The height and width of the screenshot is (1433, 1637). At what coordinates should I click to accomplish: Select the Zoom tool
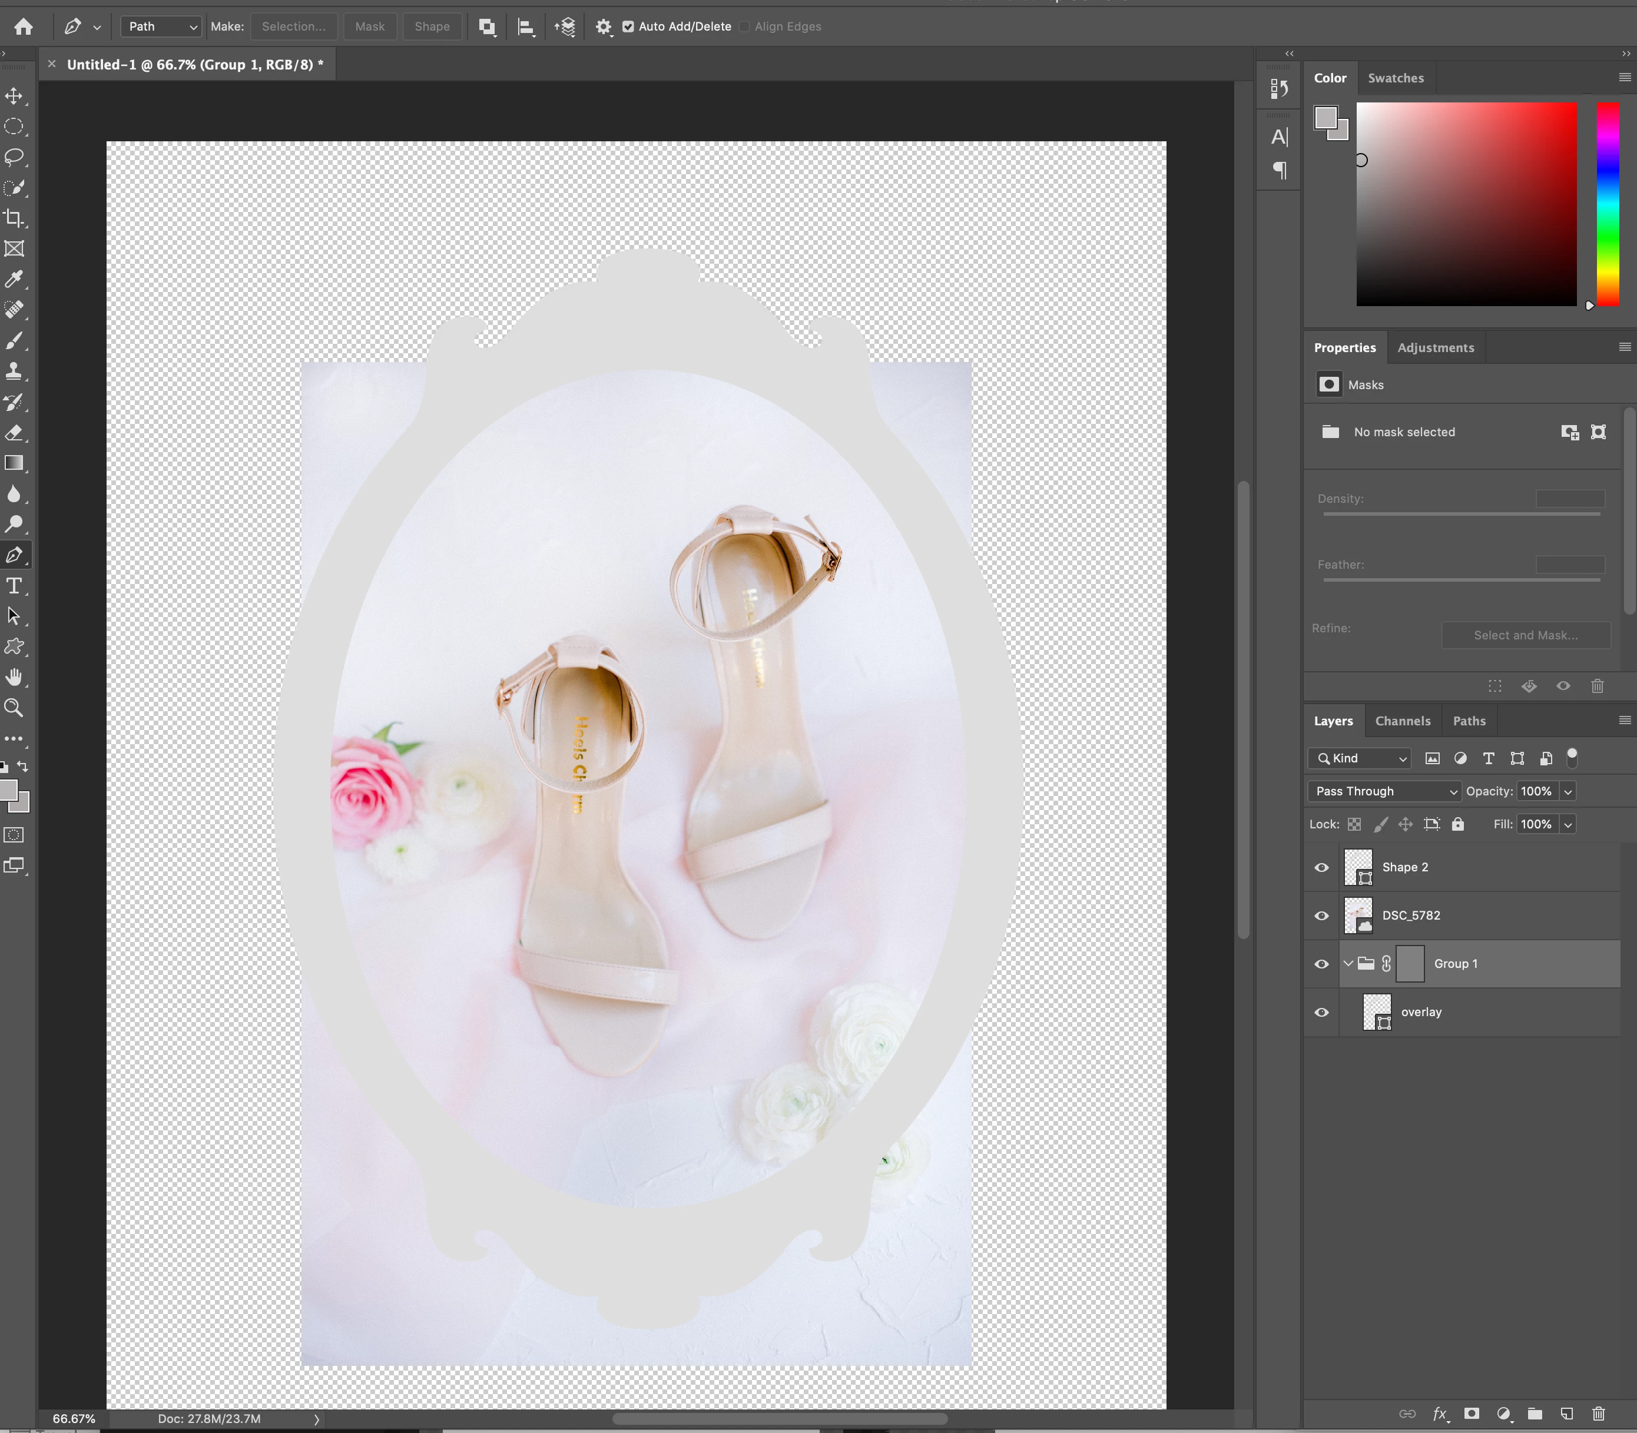tap(14, 708)
